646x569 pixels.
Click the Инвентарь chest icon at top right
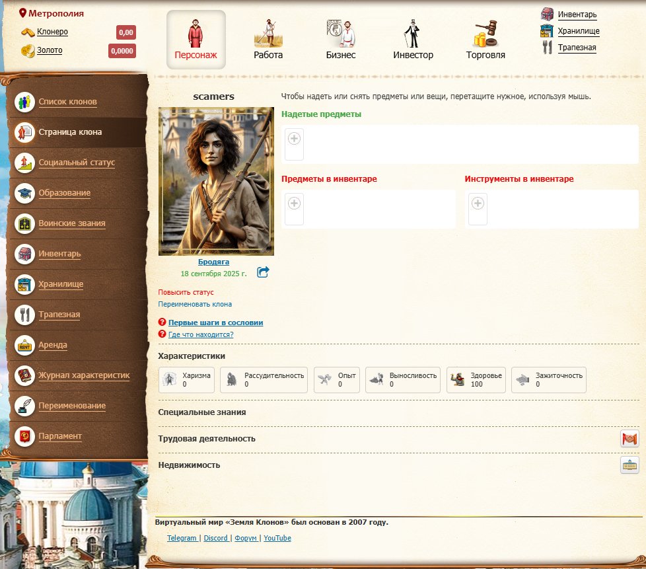pos(547,14)
